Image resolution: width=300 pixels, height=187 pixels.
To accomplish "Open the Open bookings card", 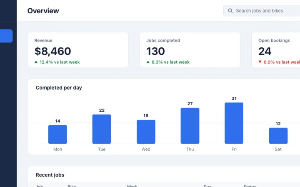I will (x=276, y=50).
